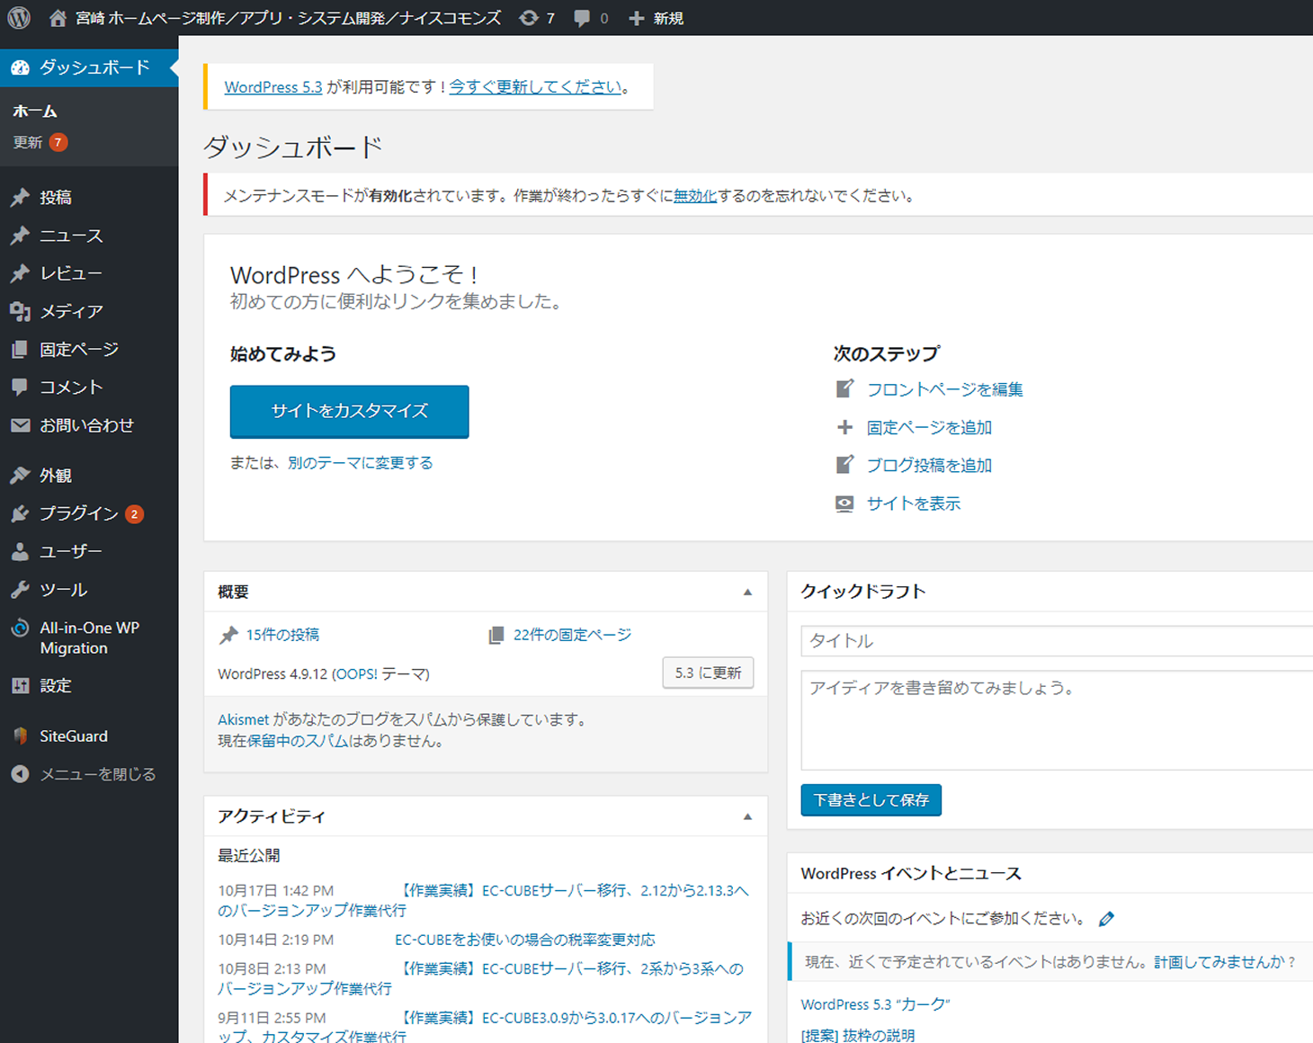This screenshot has height=1043, width=1313.
Task: Click the サイトをカスタマイズ button
Action: (350, 412)
